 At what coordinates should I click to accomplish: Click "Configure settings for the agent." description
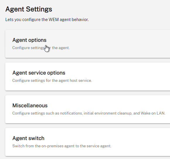pyautogui.click(x=41, y=48)
